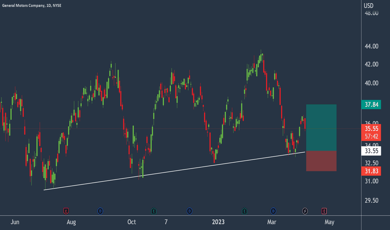This screenshot has width=390, height=230.
Task: Select the green take-profit zone of the long position
Action: (321, 128)
